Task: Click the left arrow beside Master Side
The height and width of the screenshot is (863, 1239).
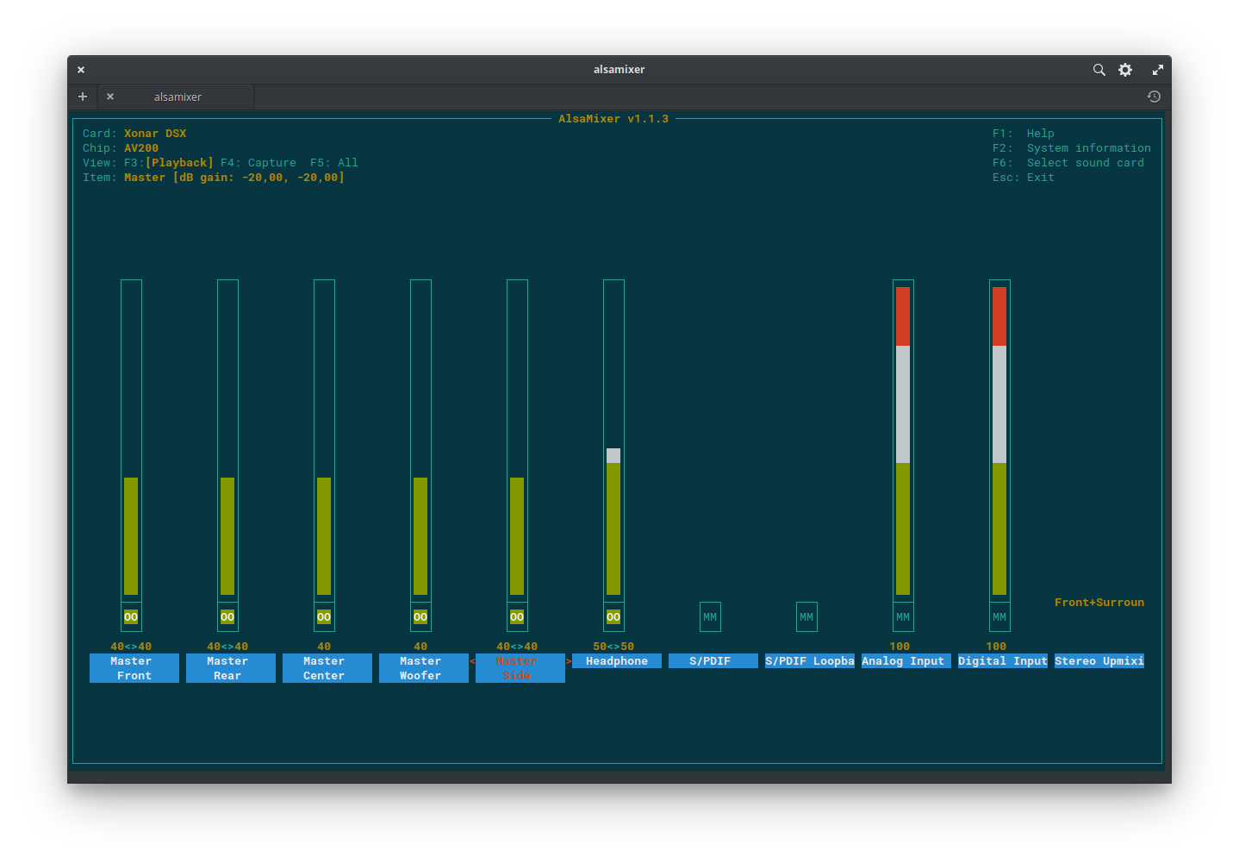Action: pos(472,661)
